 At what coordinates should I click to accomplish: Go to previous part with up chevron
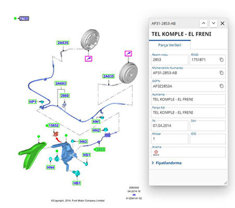(204, 23)
